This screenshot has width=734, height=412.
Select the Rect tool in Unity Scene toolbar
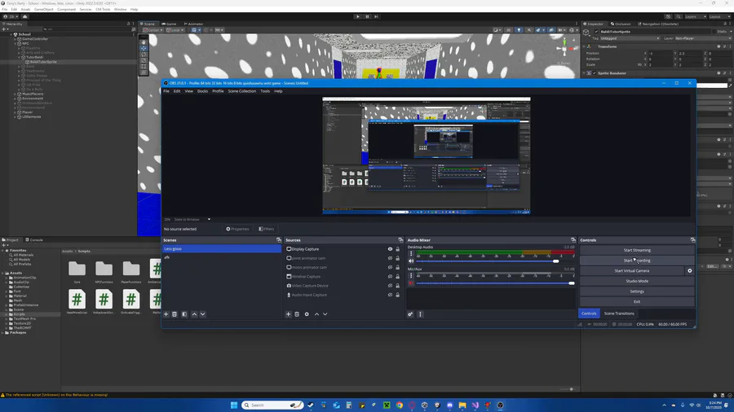tap(144, 66)
